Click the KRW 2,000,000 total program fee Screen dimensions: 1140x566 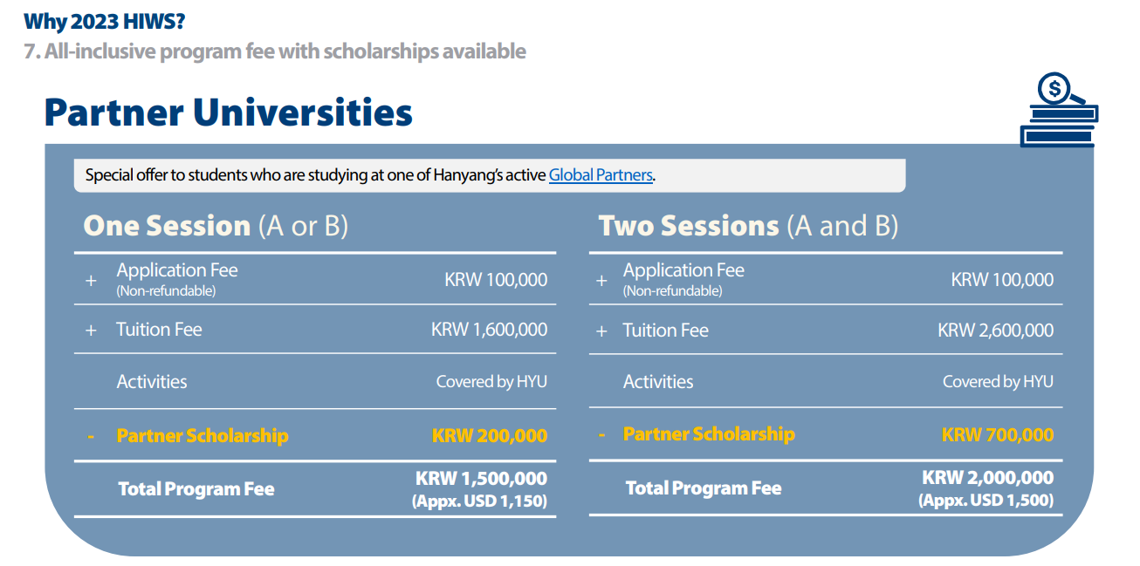pyautogui.click(x=987, y=478)
